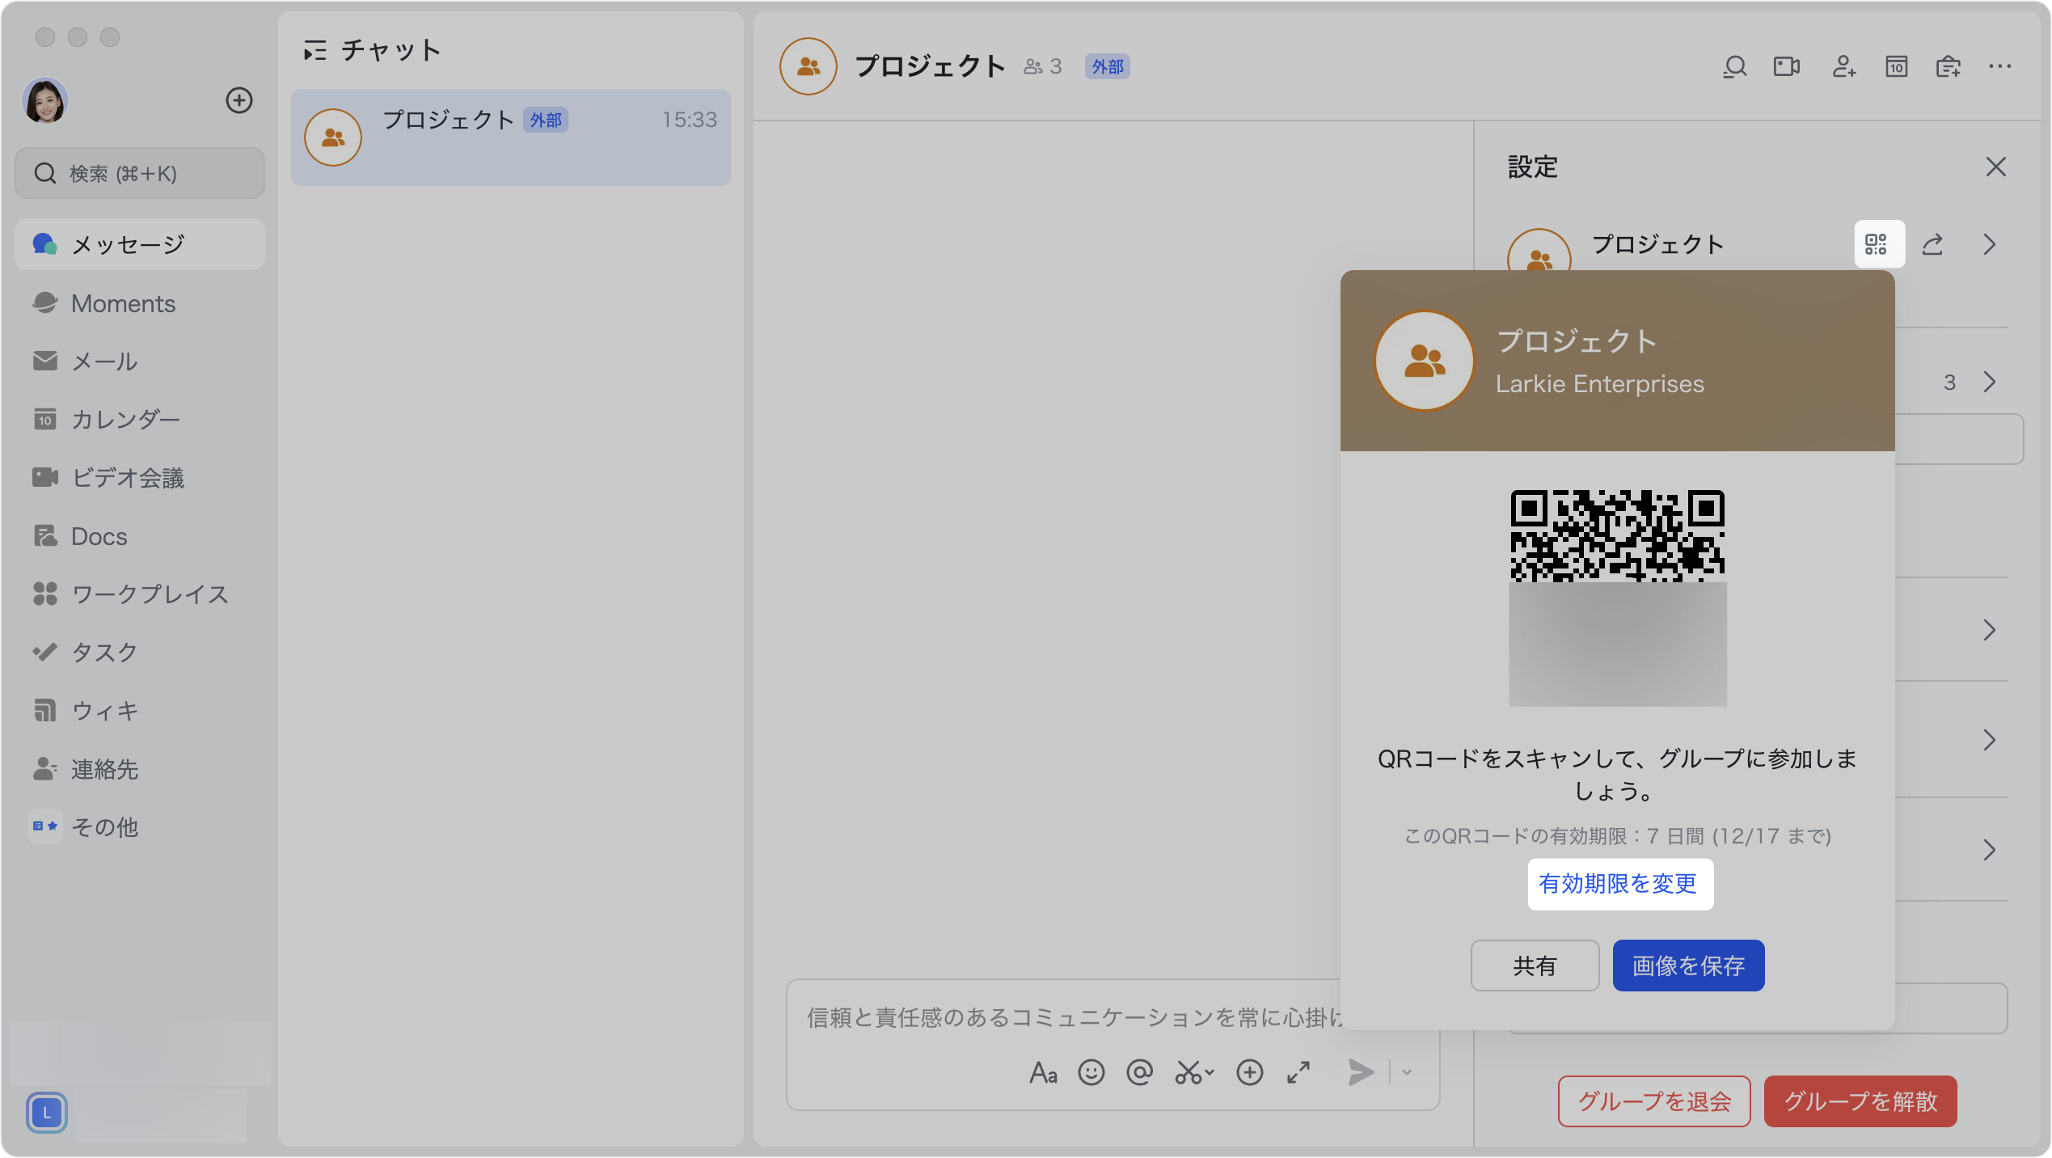Click the add member icon in the header
Screen dimensions: 2052x1158
coord(1843,66)
